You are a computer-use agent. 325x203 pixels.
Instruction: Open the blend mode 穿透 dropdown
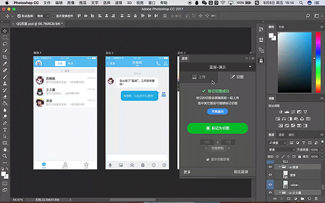click(x=281, y=150)
